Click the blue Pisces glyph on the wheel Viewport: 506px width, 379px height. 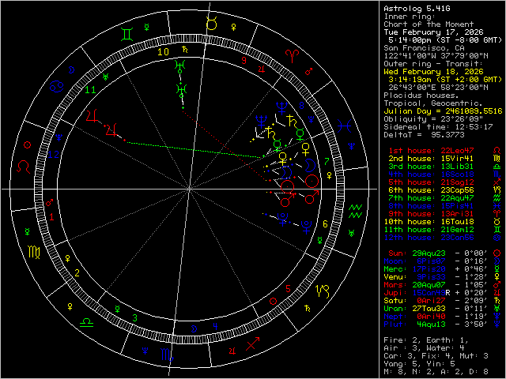point(346,124)
